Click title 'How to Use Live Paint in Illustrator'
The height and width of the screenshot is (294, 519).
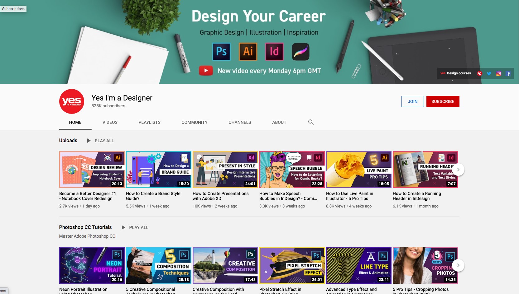point(349,196)
